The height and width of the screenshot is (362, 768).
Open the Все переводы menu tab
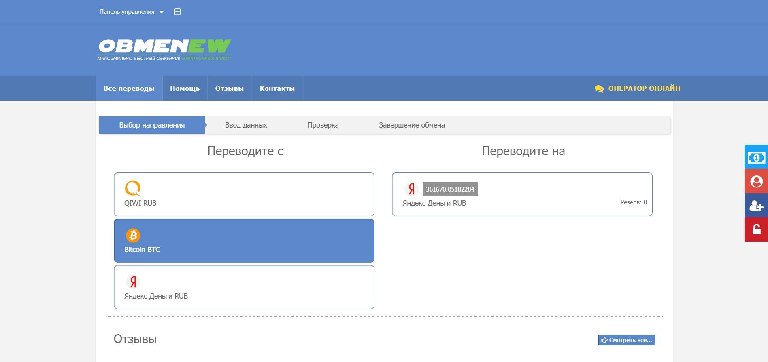[129, 88]
